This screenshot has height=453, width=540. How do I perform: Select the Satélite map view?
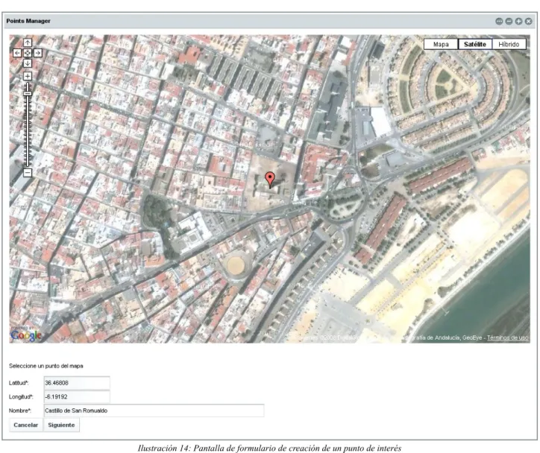tap(475, 45)
